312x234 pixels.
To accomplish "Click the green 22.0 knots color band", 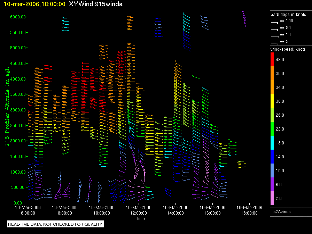I will click(272, 129).
